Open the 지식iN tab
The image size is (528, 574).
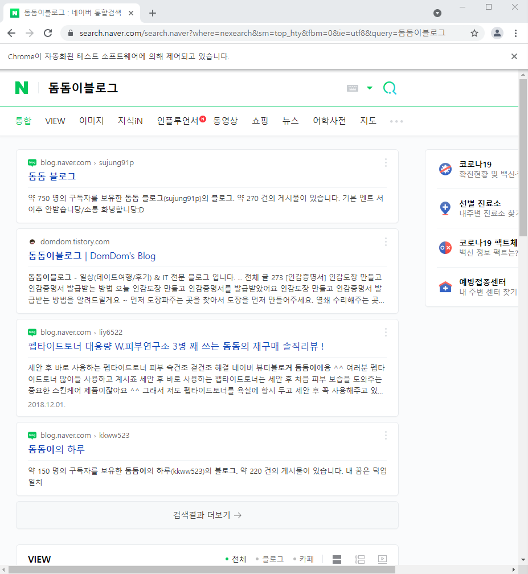[x=130, y=121]
